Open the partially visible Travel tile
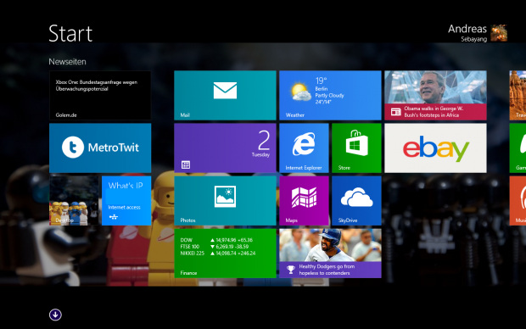 (x=518, y=95)
